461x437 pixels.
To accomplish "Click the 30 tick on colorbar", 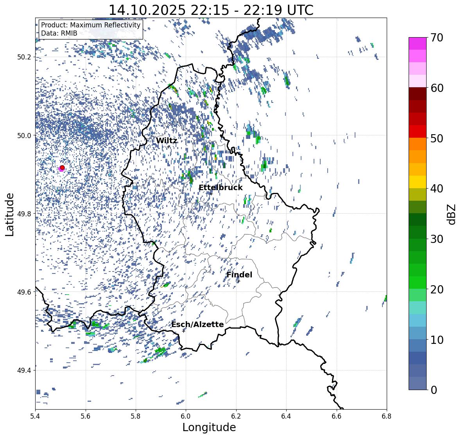I will click(437, 239).
